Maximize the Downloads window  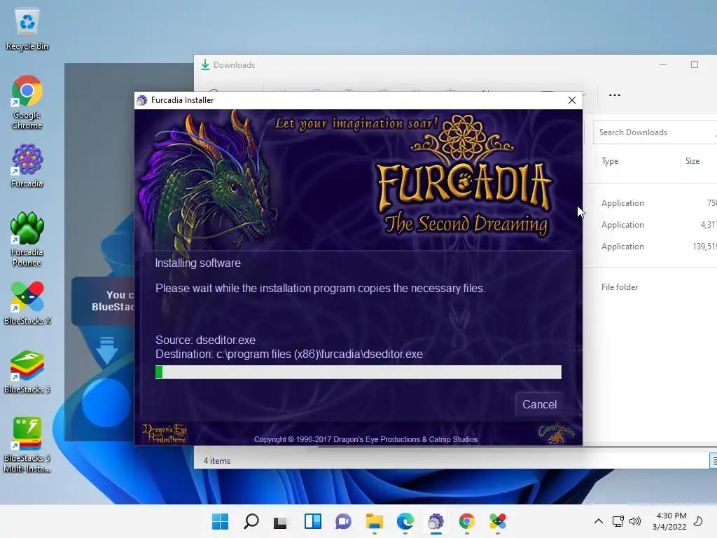[x=694, y=65]
